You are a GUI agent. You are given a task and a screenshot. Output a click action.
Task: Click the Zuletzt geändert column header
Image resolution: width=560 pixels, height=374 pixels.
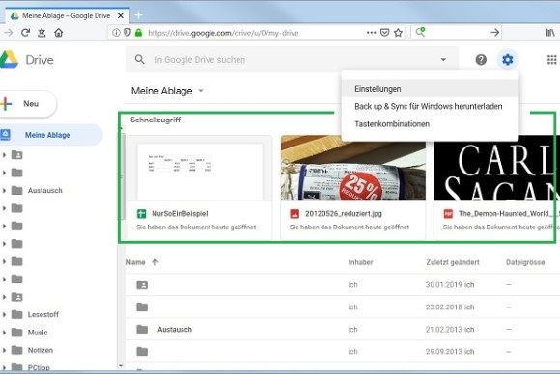[x=453, y=262]
